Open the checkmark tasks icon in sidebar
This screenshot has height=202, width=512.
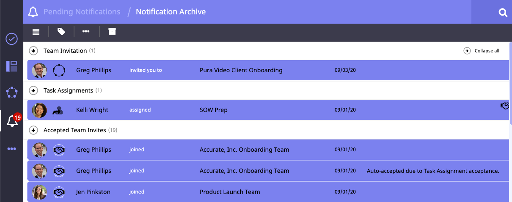(11, 39)
